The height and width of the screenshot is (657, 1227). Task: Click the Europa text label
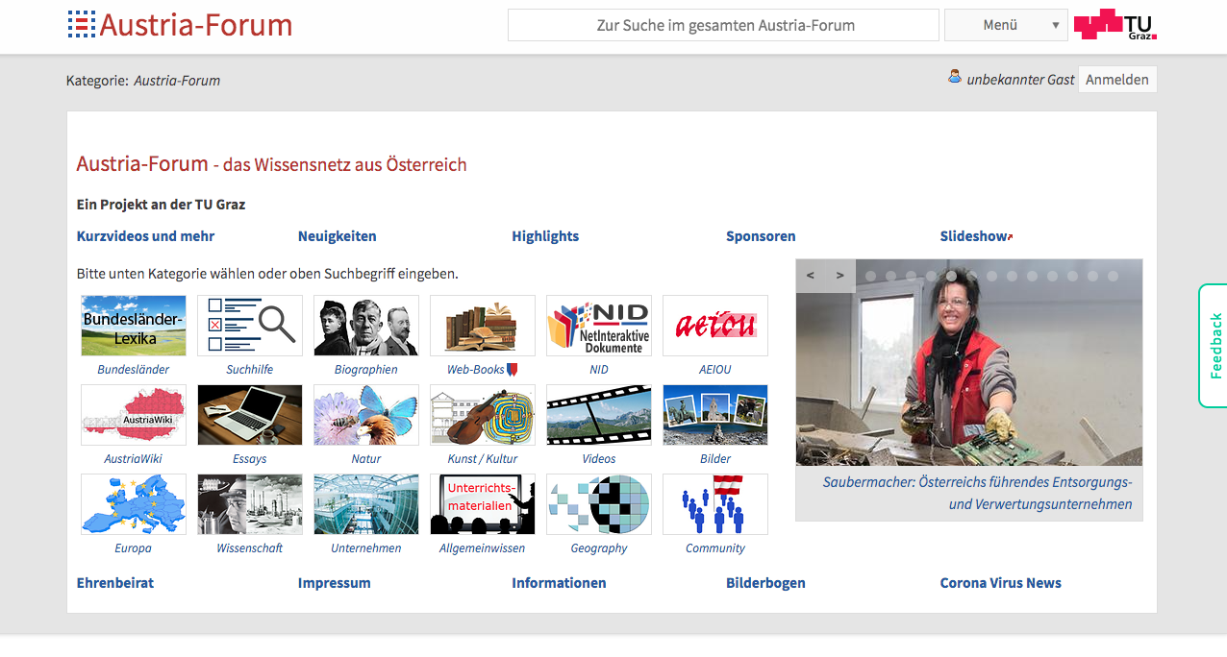(134, 548)
